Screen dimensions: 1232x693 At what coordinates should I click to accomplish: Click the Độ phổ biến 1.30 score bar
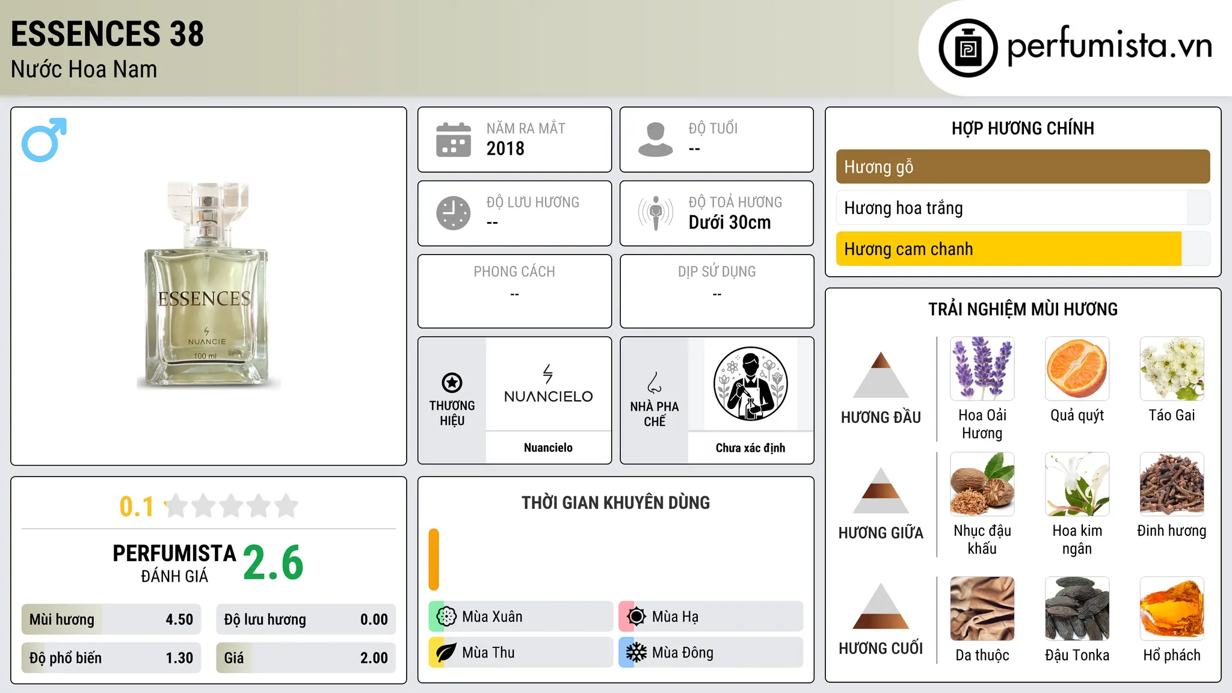[111, 658]
